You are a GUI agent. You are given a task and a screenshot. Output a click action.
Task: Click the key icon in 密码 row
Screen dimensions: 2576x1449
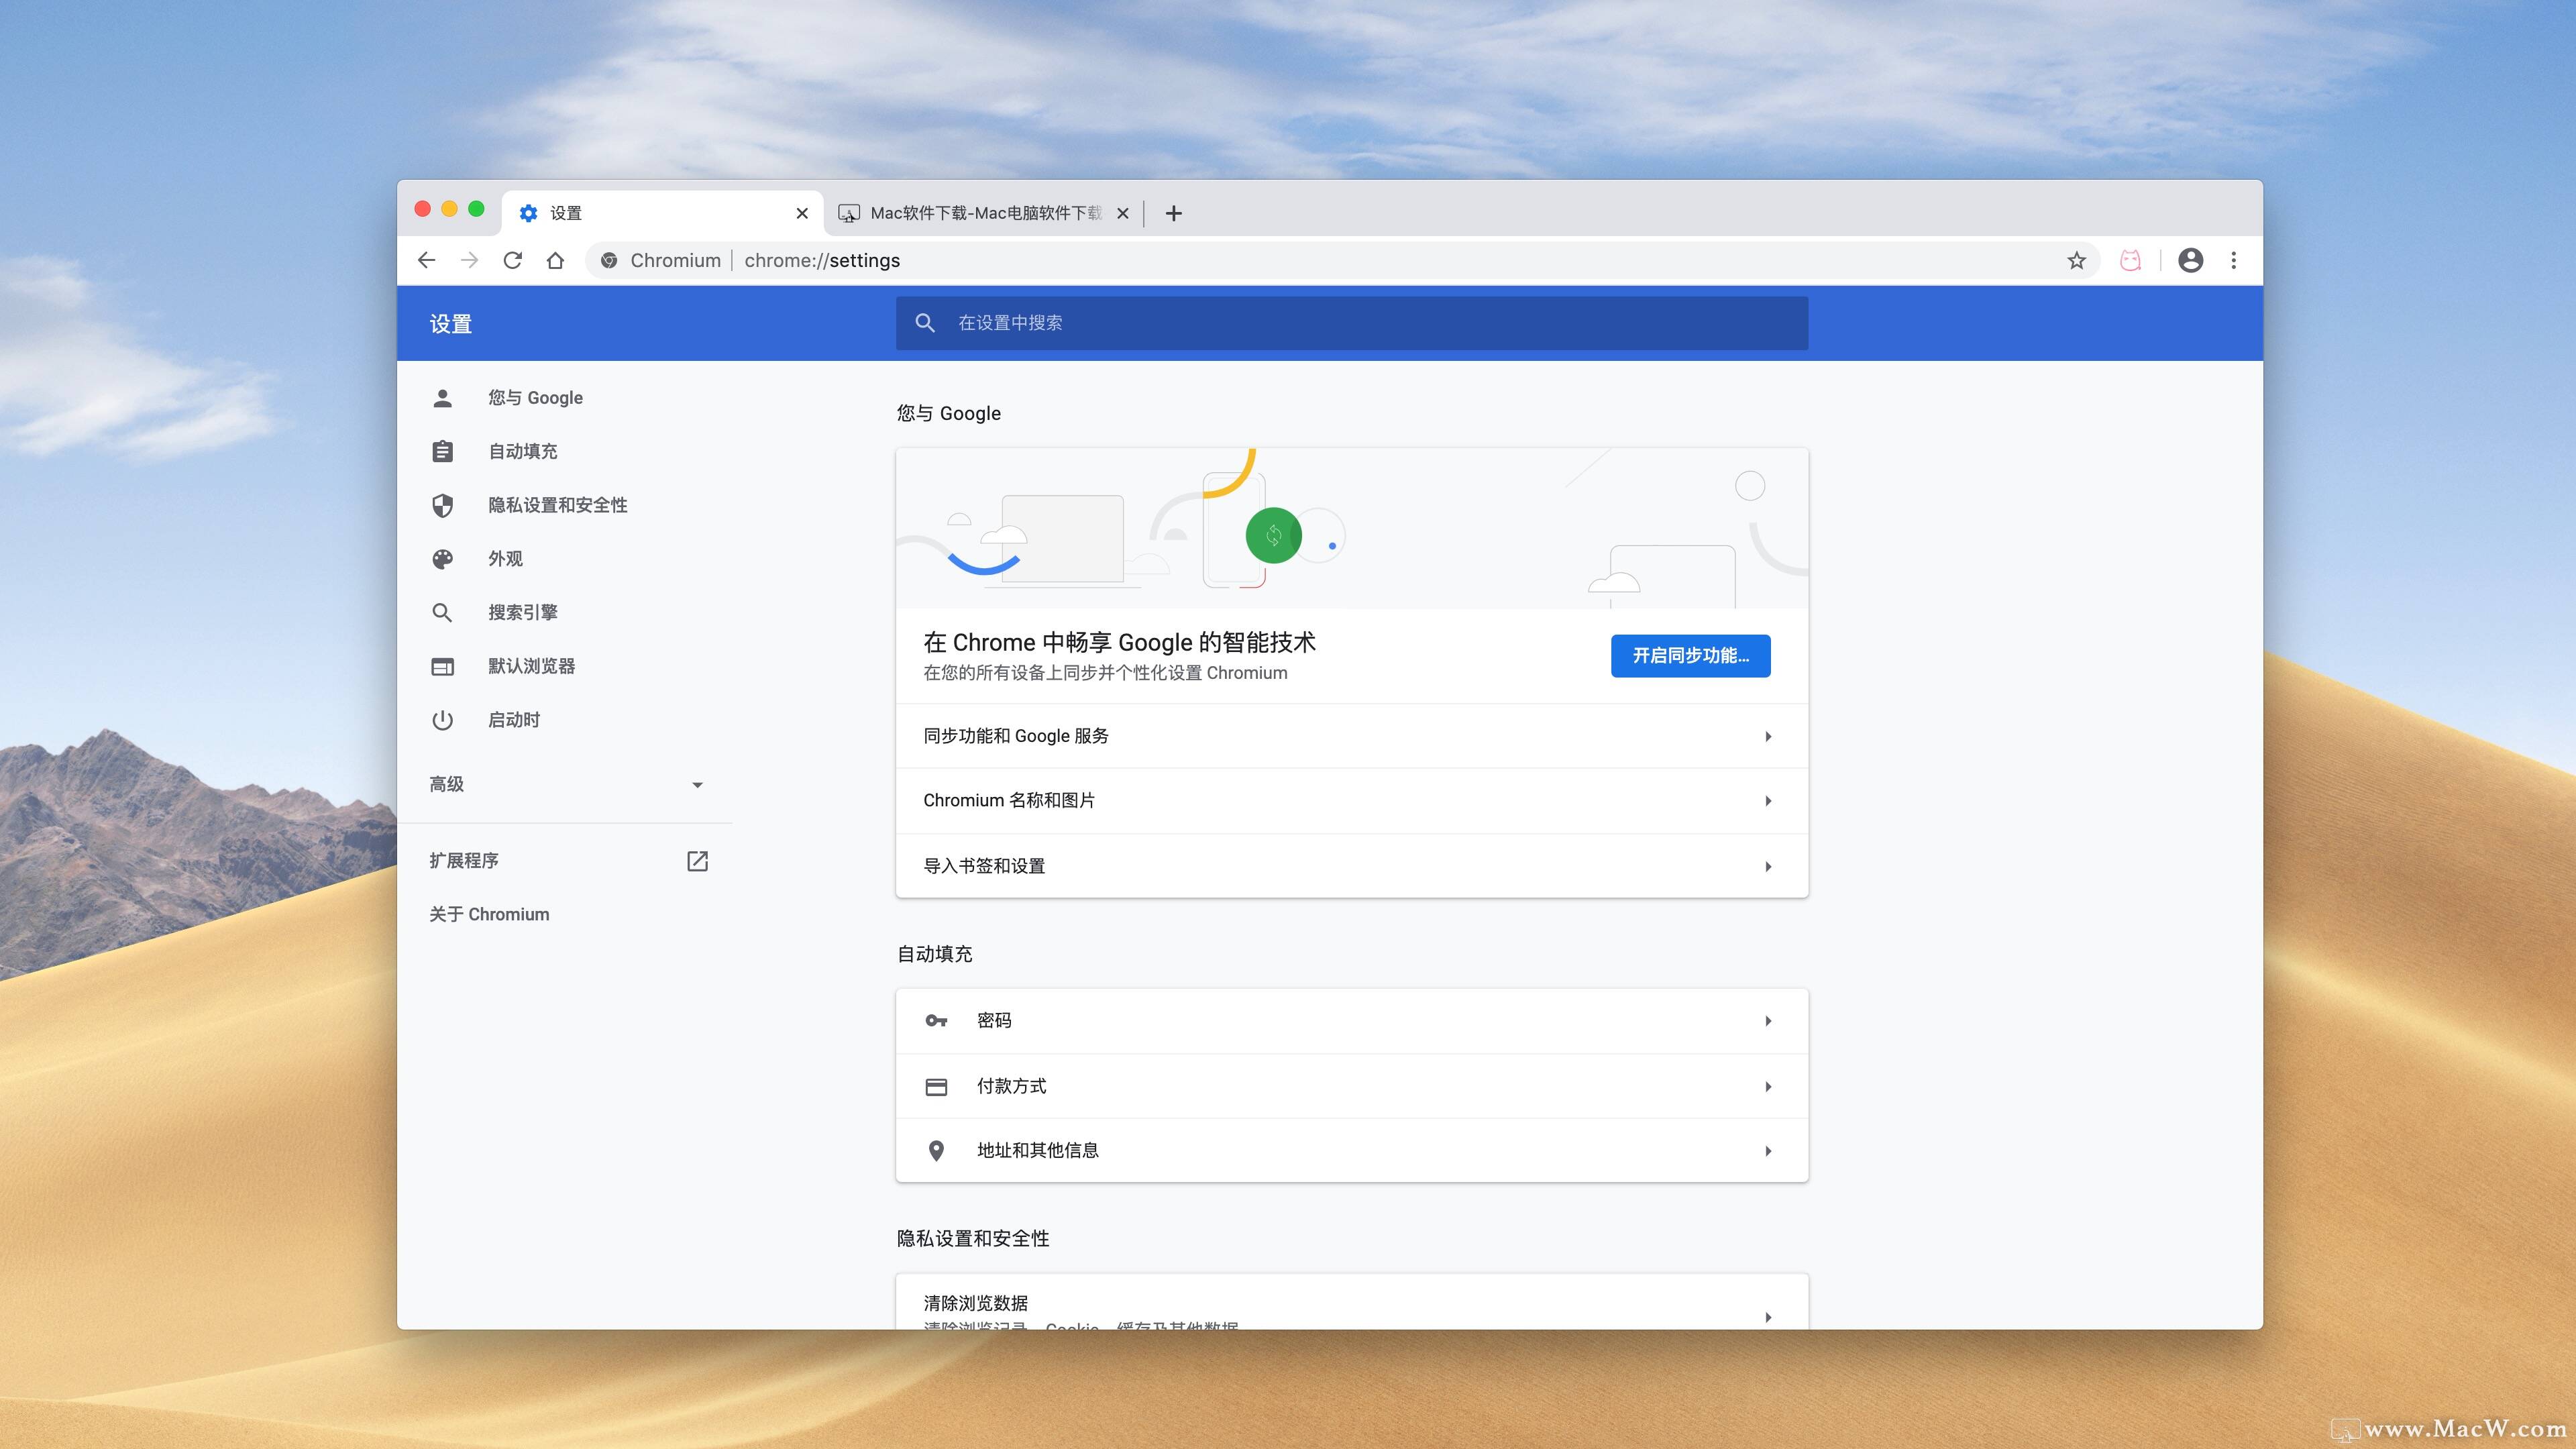(x=936, y=1021)
